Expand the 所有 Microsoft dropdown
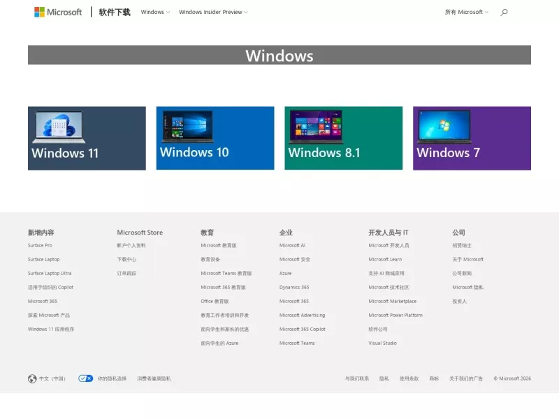This screenshot has height=419, width=559. click(x=466, y=12)
